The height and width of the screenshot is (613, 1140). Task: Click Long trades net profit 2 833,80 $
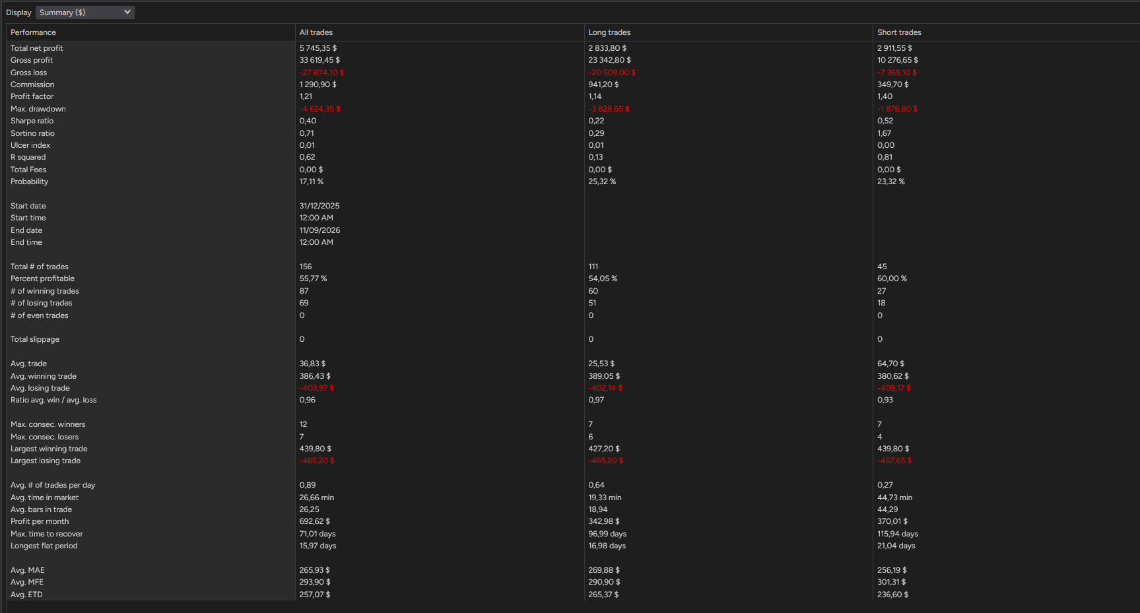tap(607, 48)
